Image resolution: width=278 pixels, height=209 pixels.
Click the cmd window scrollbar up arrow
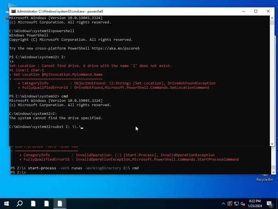coord(272,18)
